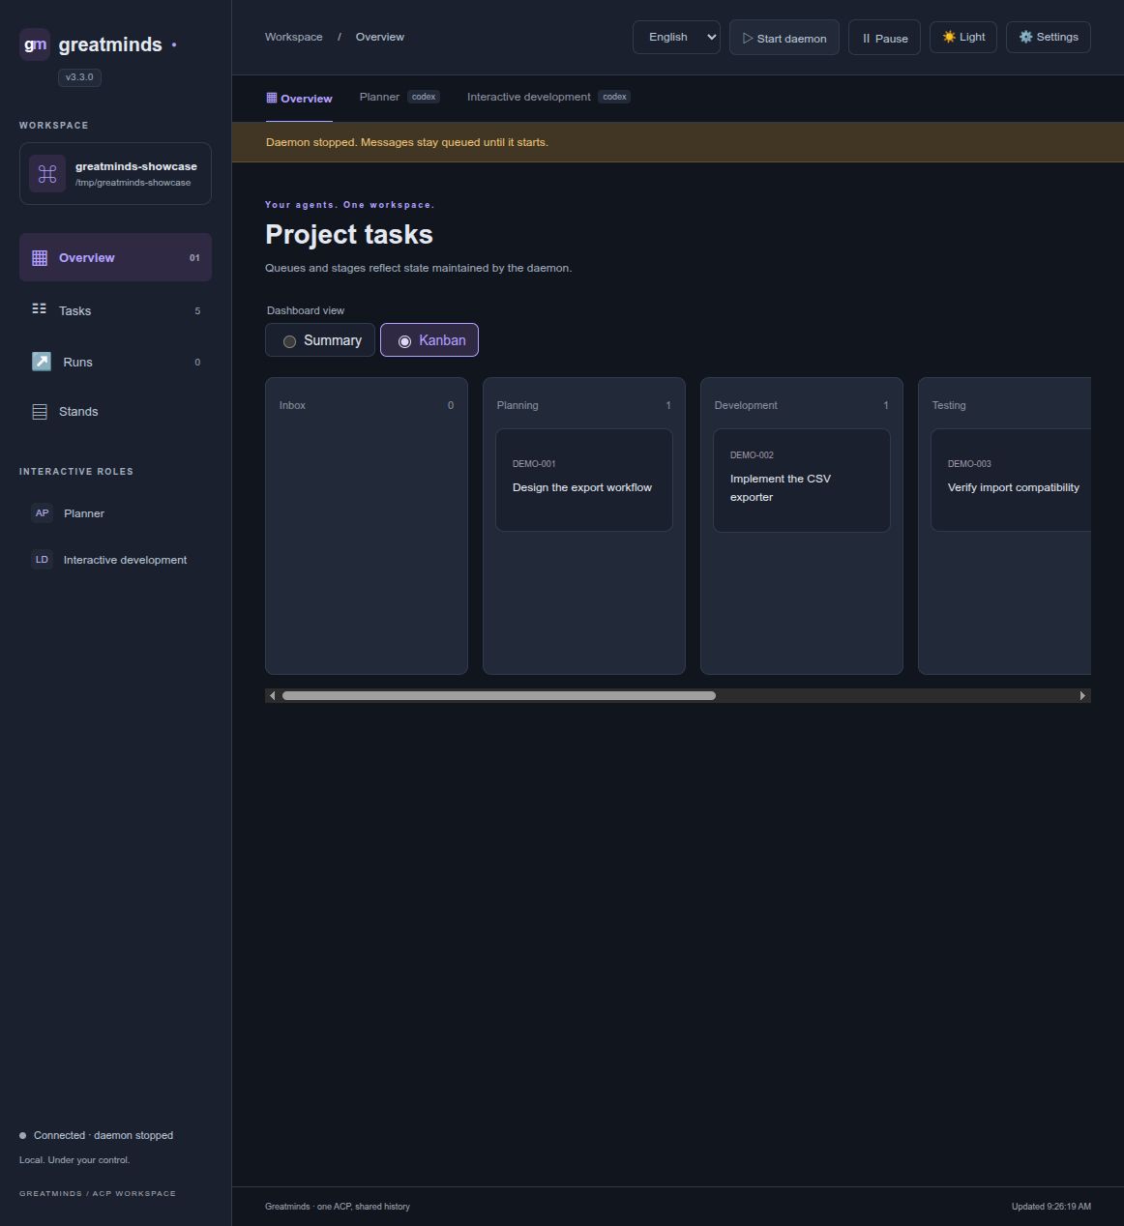Click the Stands table icon in sidebar
Image resolution: width=1124 pixels, height=1226 pixels.
pyautogui.click(x=40, y=412)
